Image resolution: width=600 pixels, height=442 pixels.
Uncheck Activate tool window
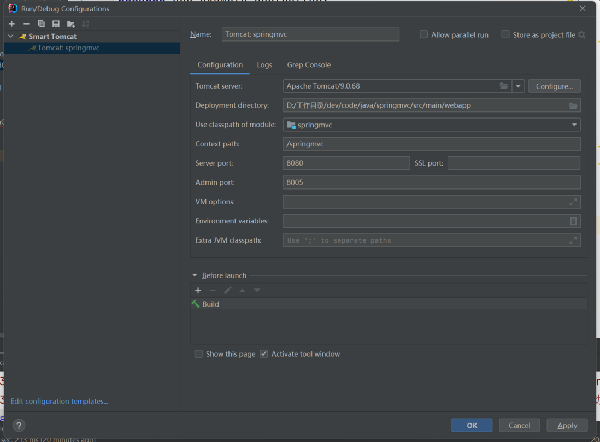click(263, 354)
